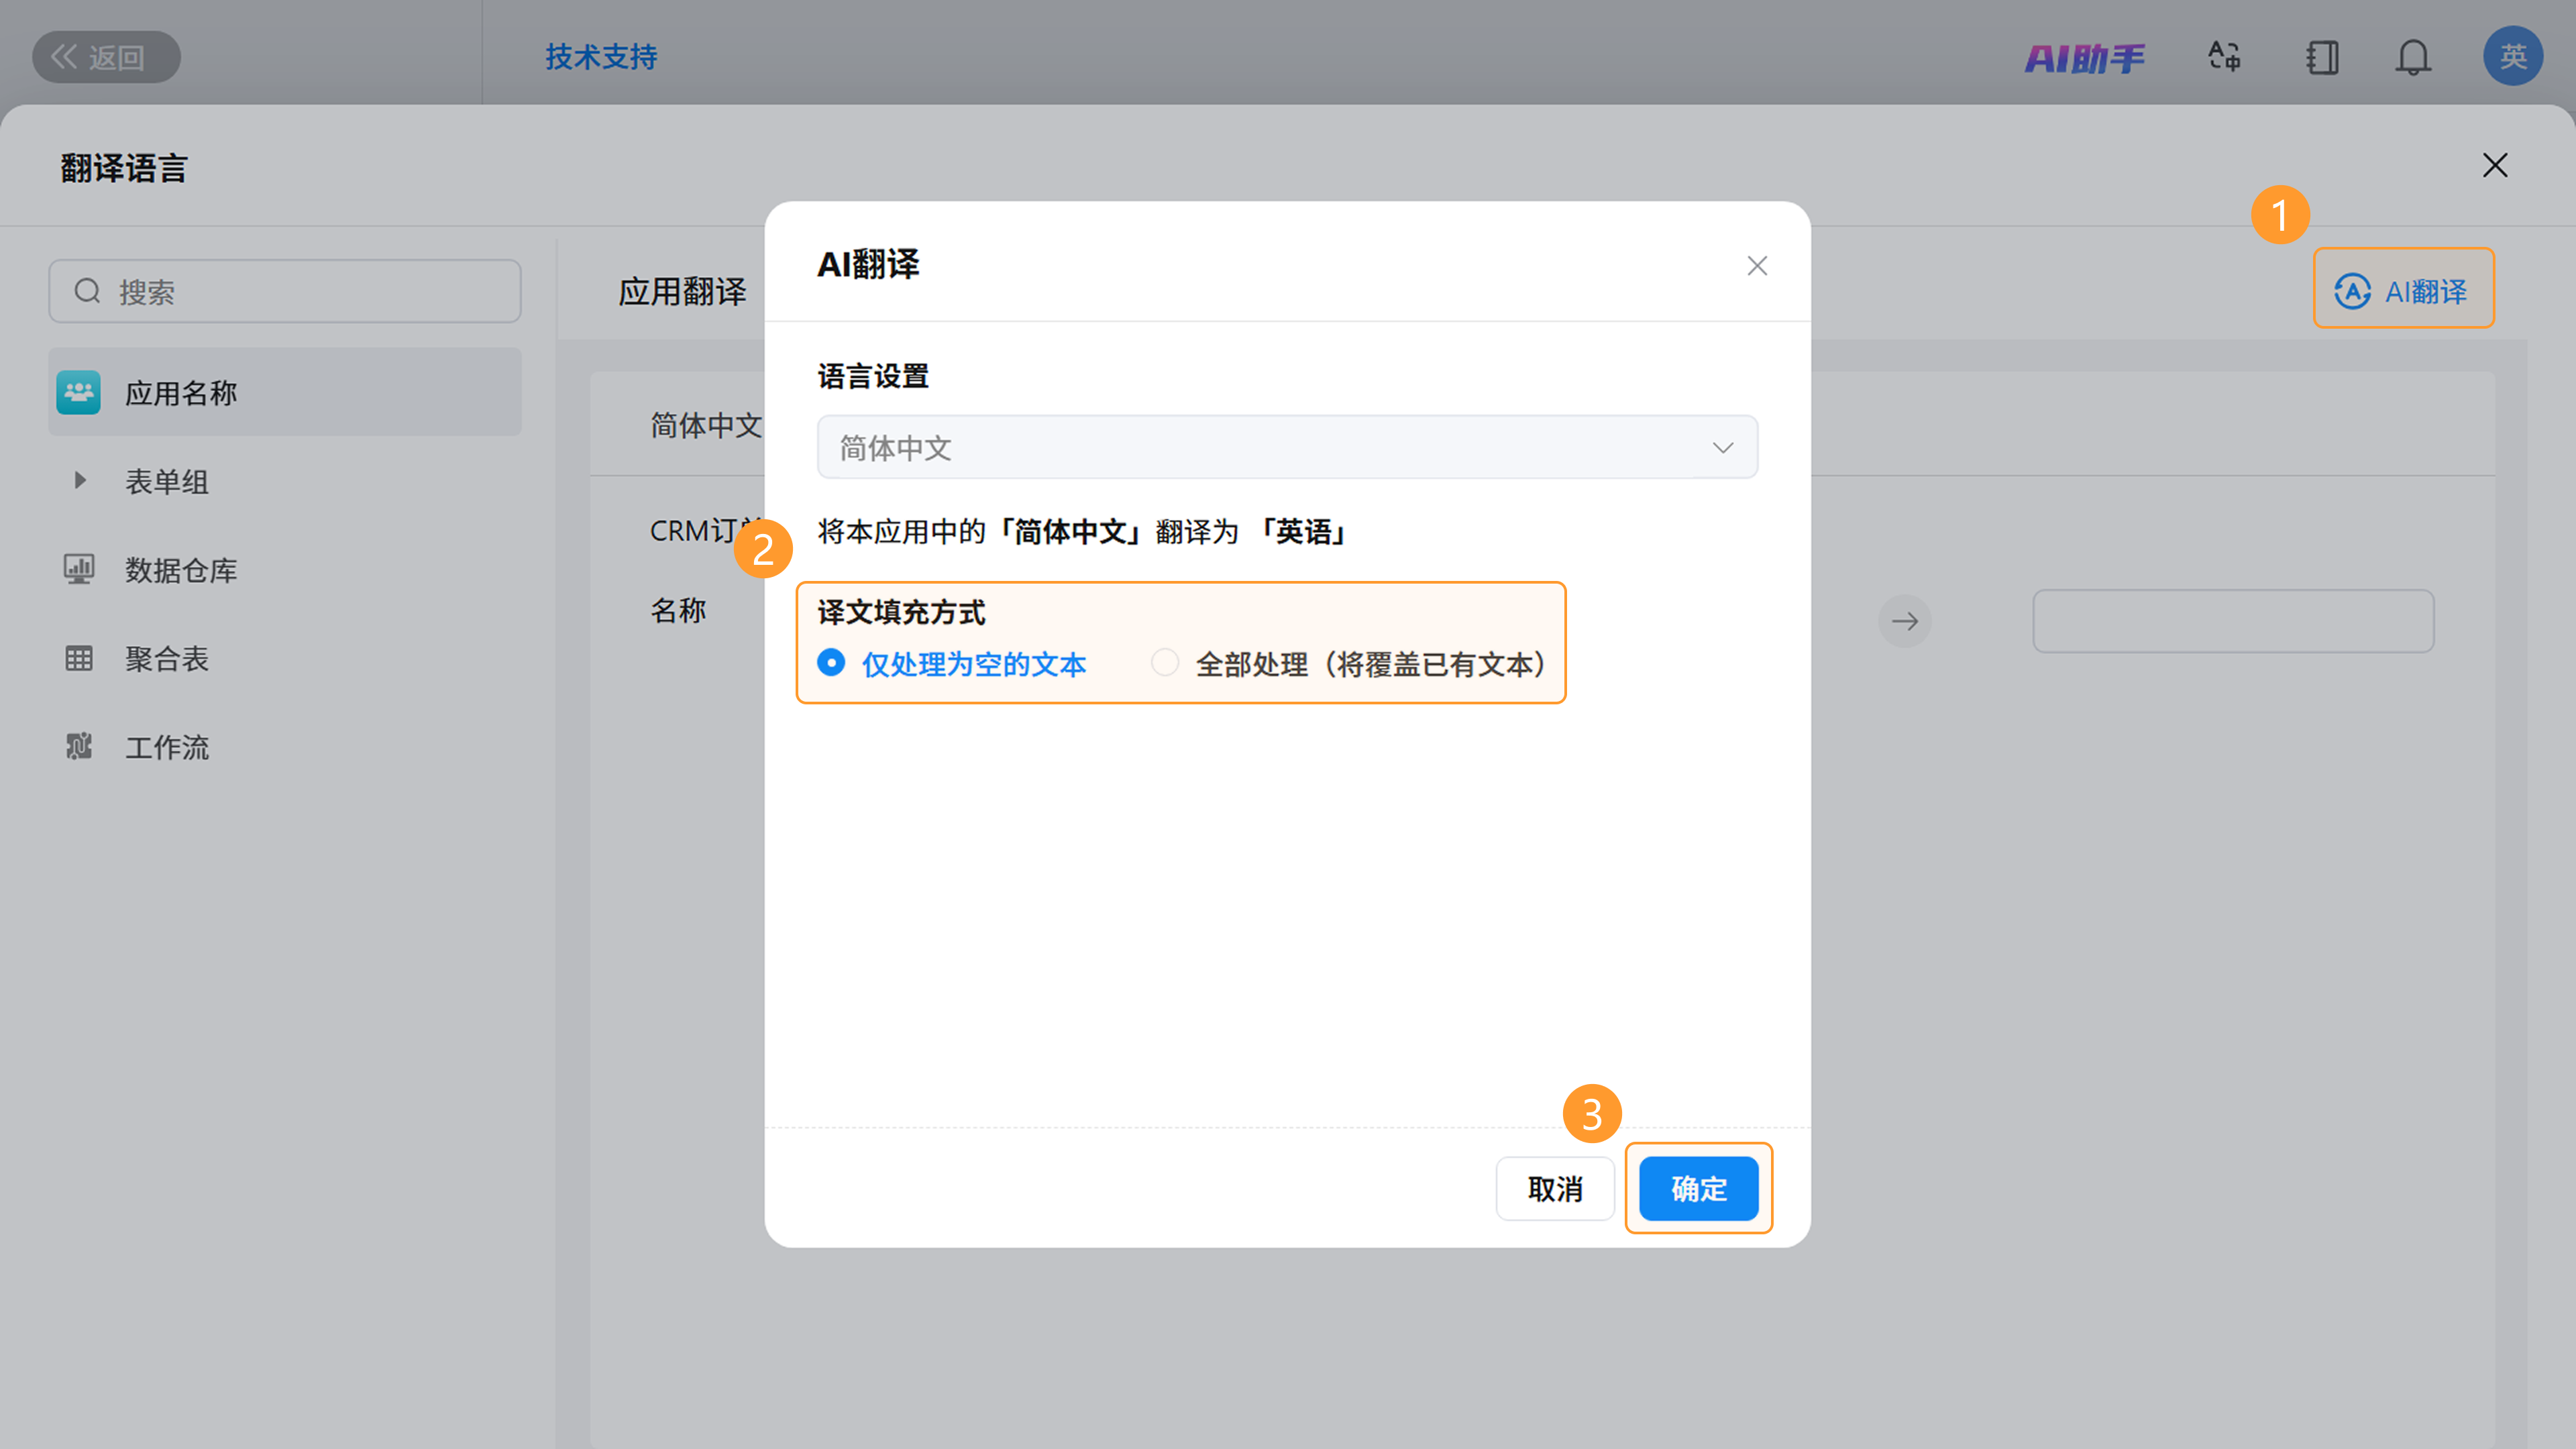Click the 应用翻译 heading
The width and height of the screenshot is (2576, 1449).
click(x=682, y=291)
